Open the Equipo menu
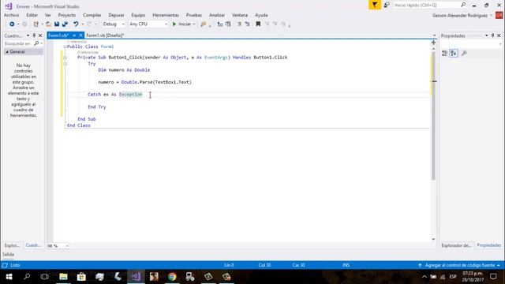The width and height of the screenshot is (505, 284). point(138,15)
